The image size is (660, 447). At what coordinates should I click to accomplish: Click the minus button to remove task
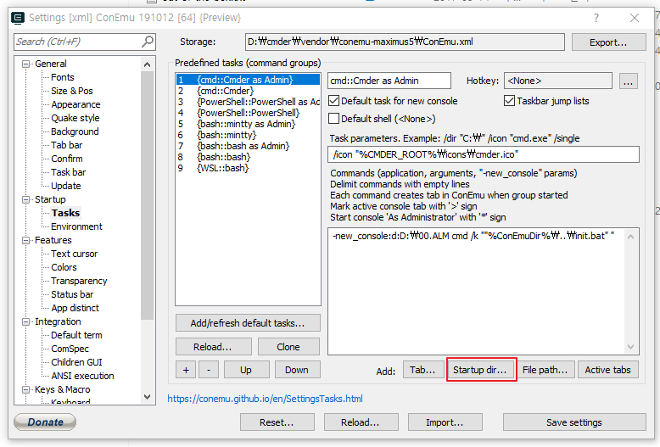(x=209, y=370)
